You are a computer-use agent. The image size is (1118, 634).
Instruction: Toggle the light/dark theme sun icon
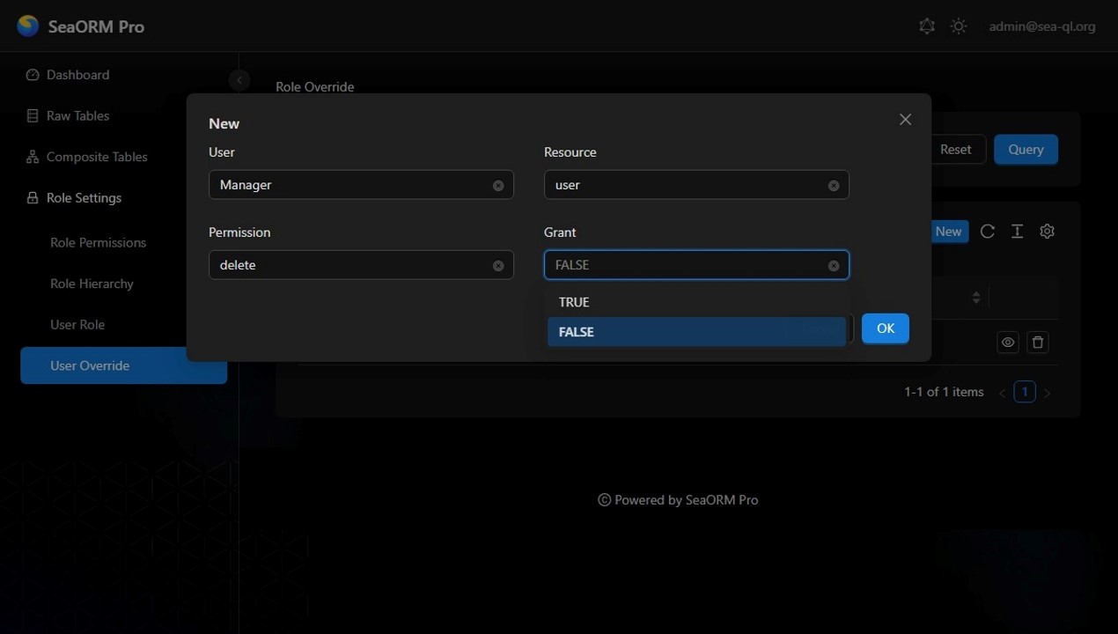pyautogui.click(x=959, y=26)
